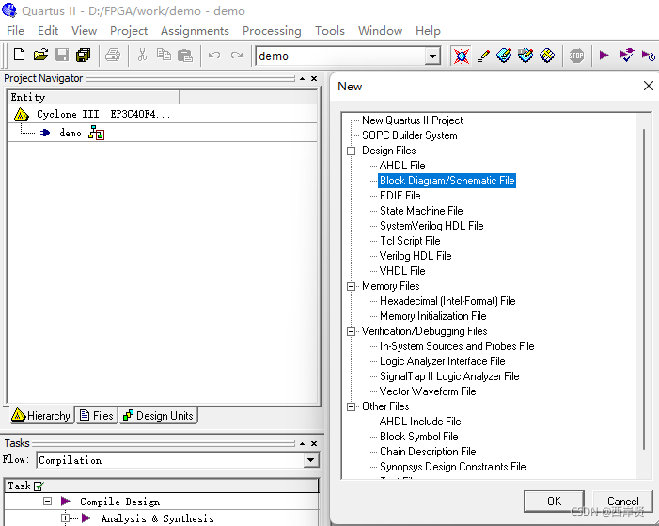The image size is (659, 526).
Task: Open the Tools menu
Action: [x=330, y=31]
